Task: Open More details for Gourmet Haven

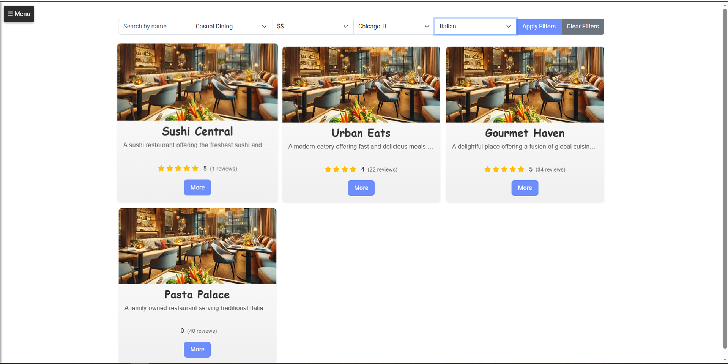Action: (525, 188)
